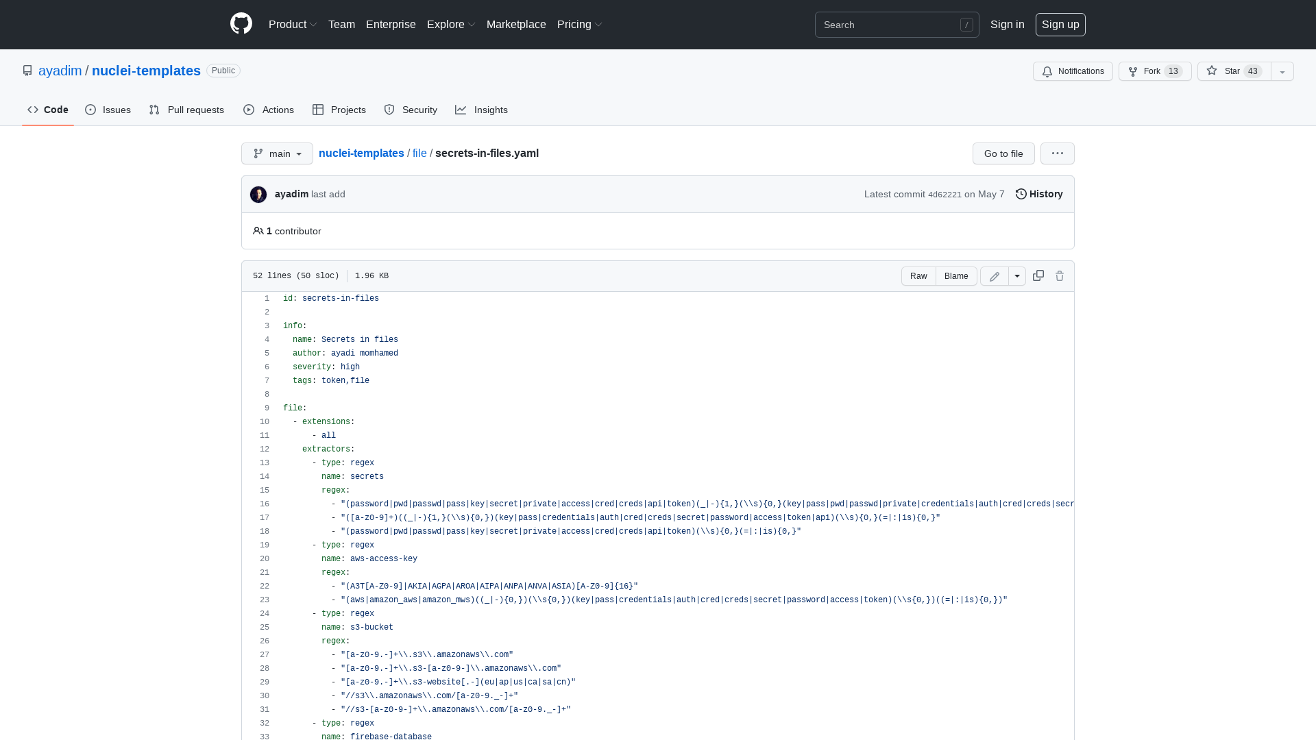This screenshot has height=740, width=1316.
Task: Open ayadim user profile link
Action: [x=60, y=71]
